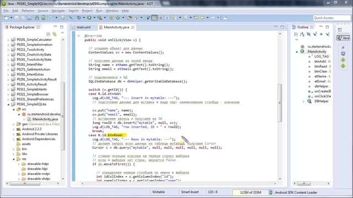This screenshot has width=353, height=198.
Task: Select P0331_SharedPreferences project
Action: tap(35, 99)
